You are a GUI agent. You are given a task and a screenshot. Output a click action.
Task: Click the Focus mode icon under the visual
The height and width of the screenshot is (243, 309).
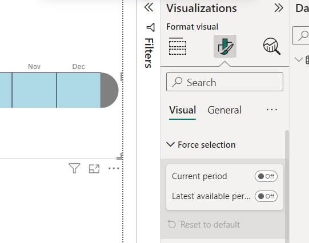coord(94,169)
